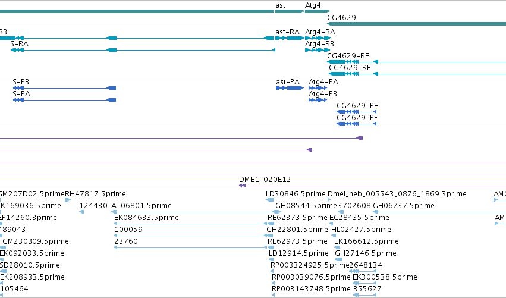The image size is (506, 298).
Task: Select protein CG4629-PF
Action: pos(357,118)
